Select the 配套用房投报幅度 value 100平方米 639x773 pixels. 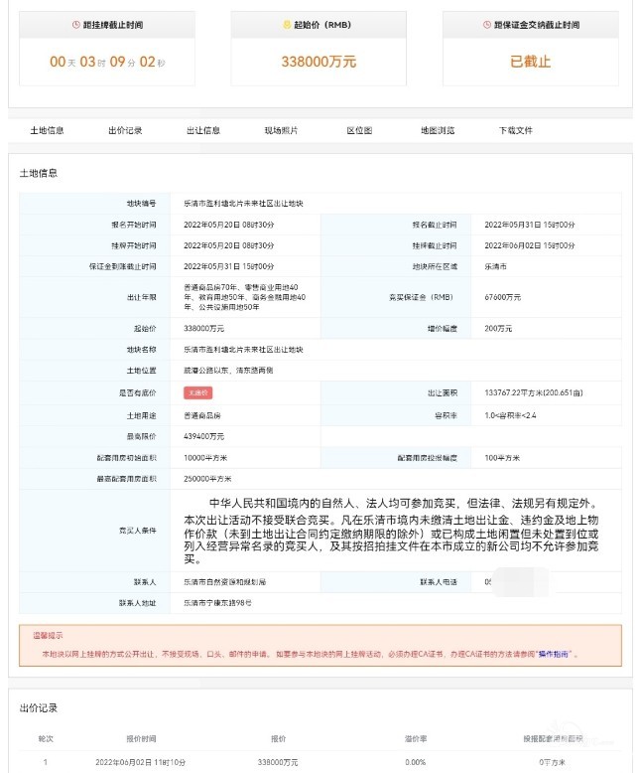click(x=502, y=458)
